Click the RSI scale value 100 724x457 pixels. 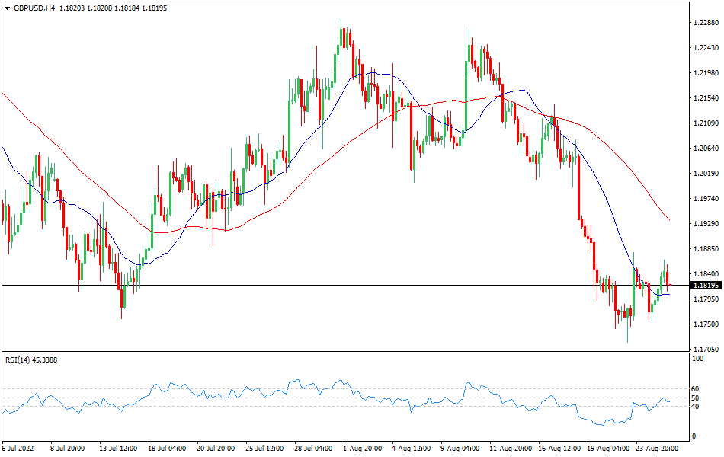pos(697,358)
